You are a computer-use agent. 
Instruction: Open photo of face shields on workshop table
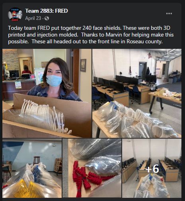coord(137,93)
